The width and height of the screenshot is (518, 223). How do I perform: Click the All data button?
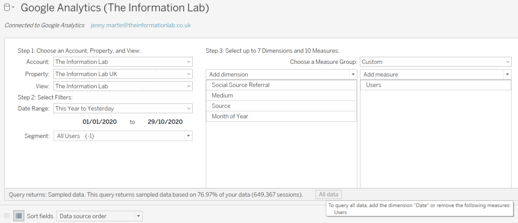pyautogui.click(x=329, y=194)
